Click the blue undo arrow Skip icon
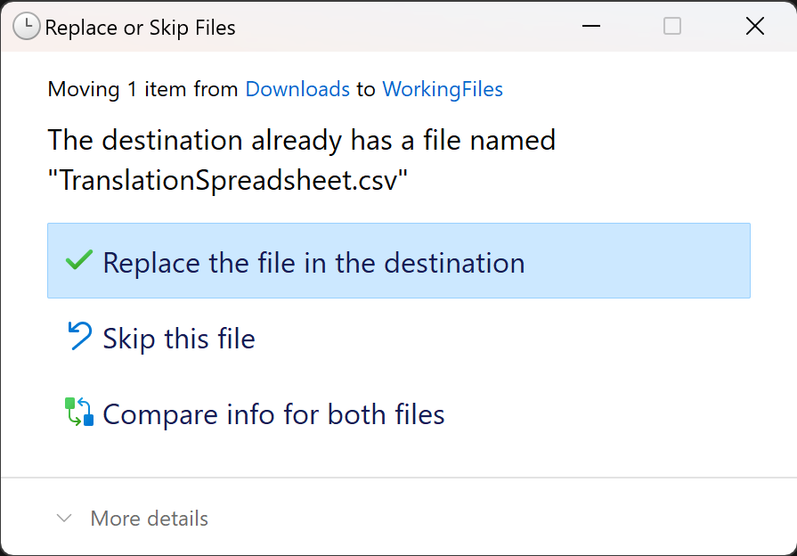 79,337
